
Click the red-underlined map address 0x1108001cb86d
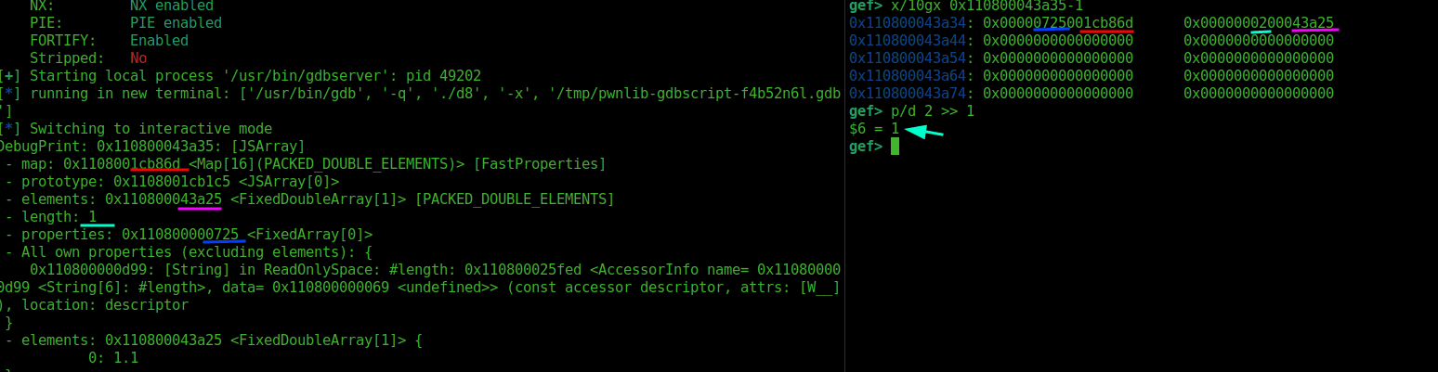122,164
